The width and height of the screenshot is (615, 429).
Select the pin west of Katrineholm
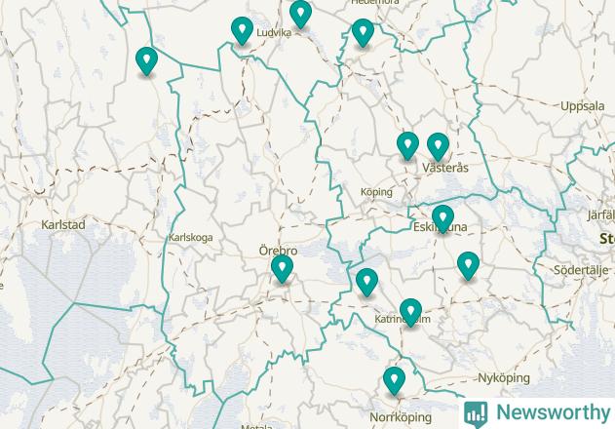tap(367, 283)
